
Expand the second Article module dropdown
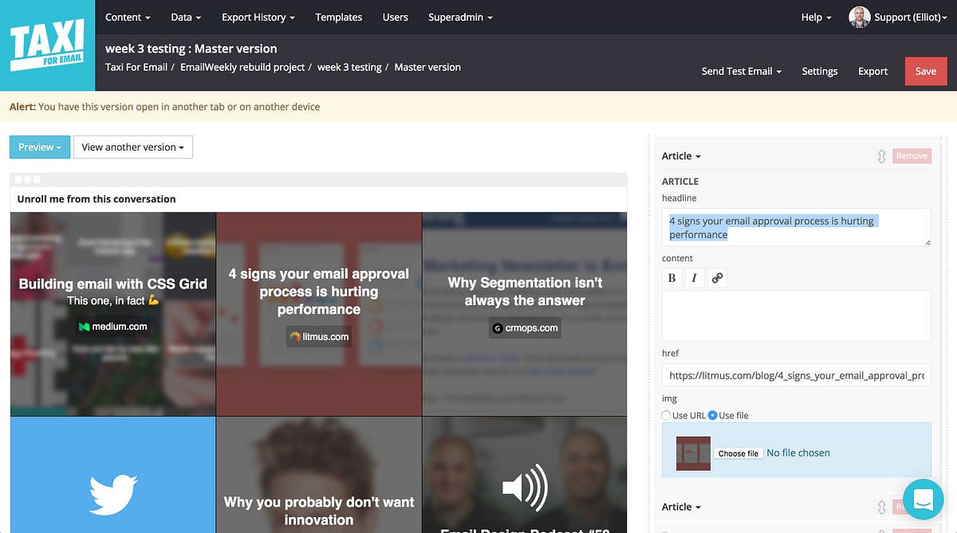point(681,507)
